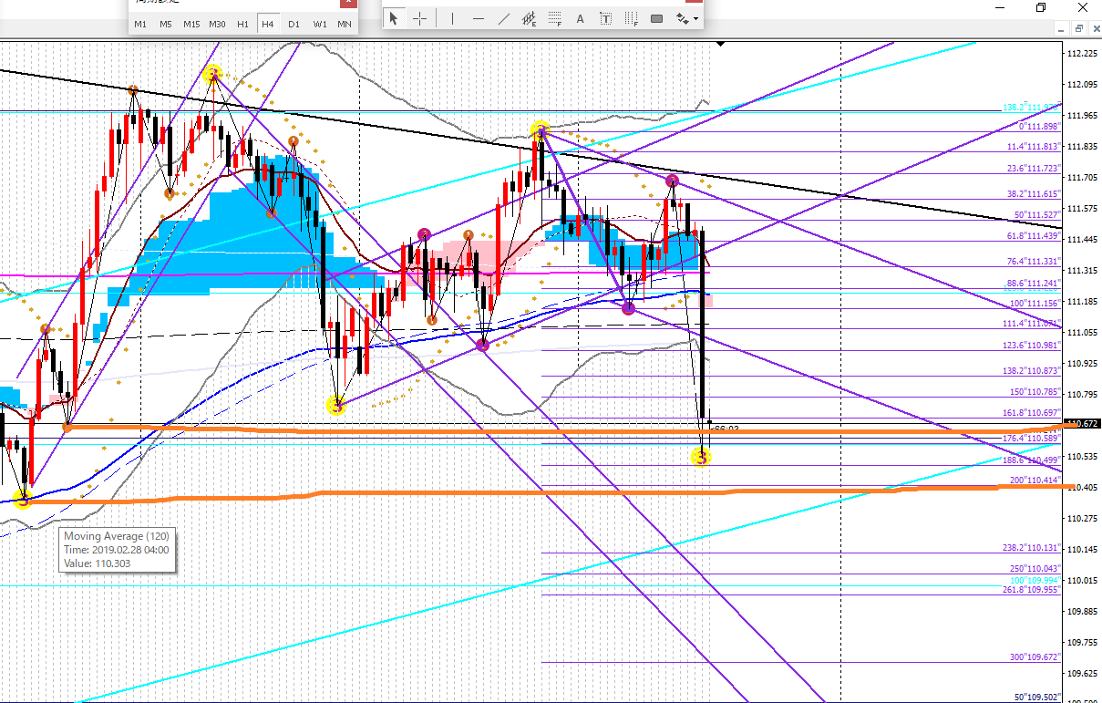
Task: Select the Fibonacci retracement tool
Action: (554, 18)
